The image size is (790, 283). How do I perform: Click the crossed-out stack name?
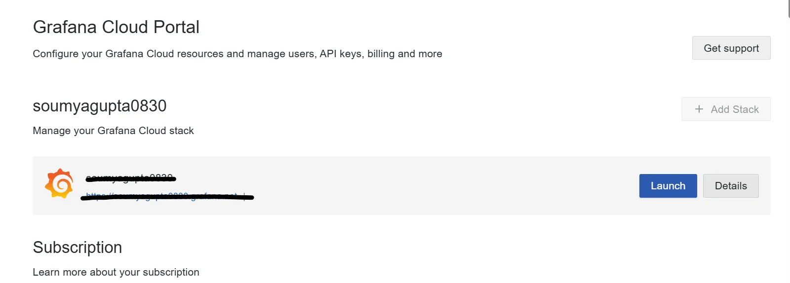(130, 177)
